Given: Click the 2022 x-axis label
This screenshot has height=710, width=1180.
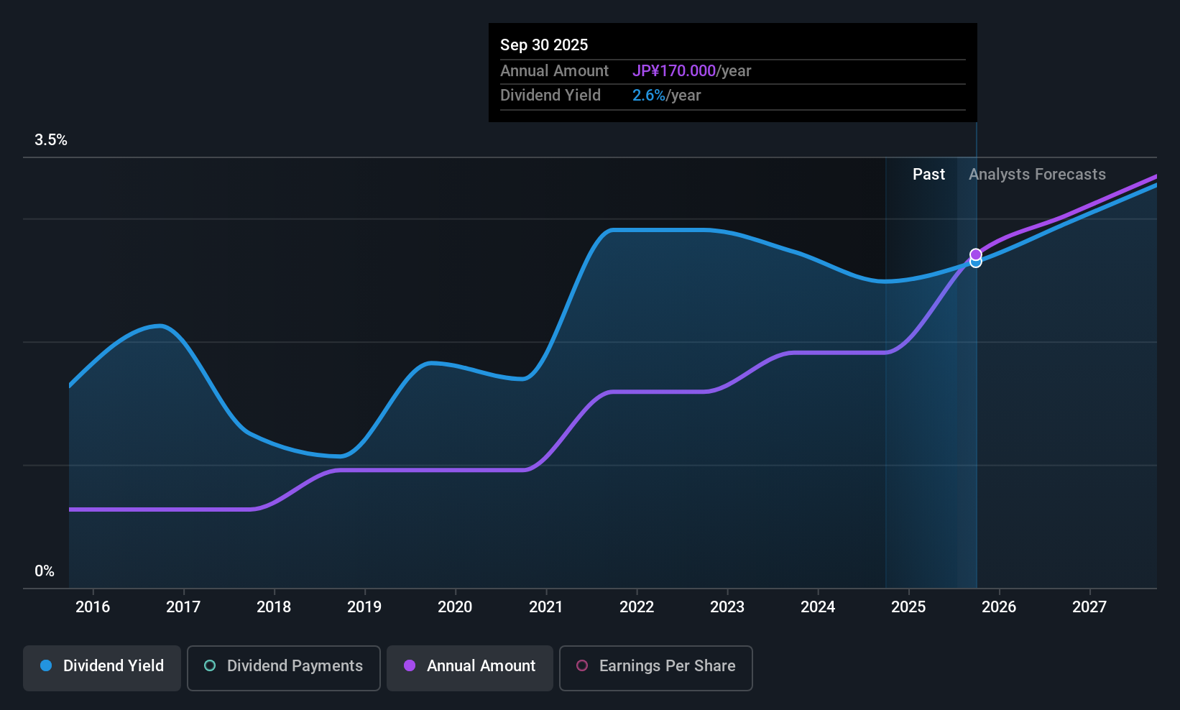Looking at the screenshot, I should [637, 607].
